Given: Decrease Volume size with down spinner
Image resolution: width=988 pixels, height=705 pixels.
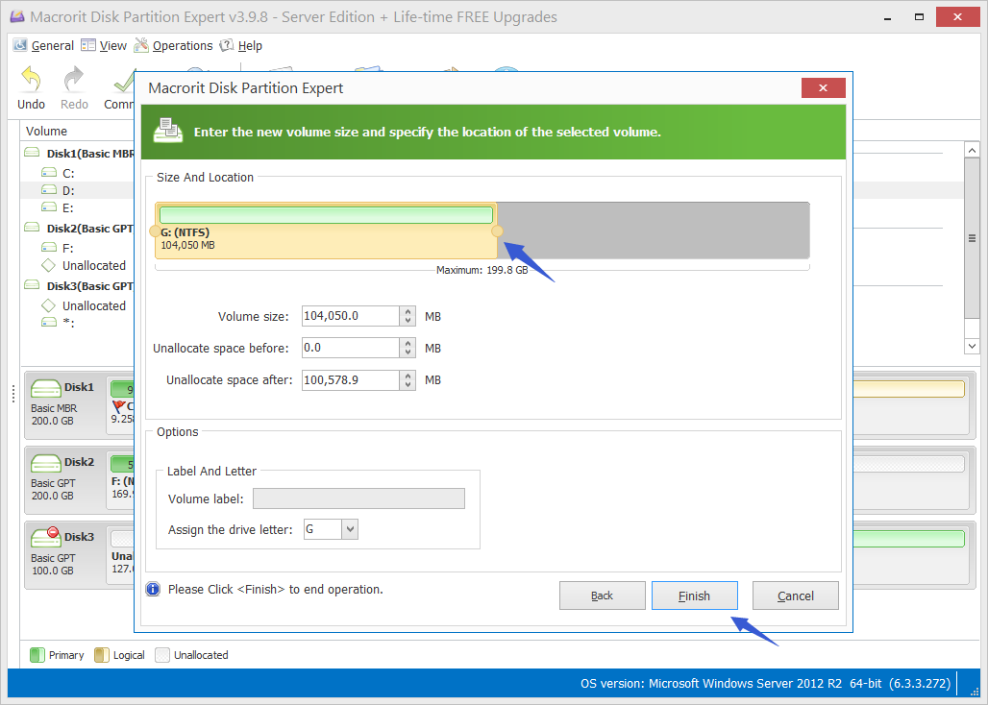Looking at the screenshot, I should (408, 321).
